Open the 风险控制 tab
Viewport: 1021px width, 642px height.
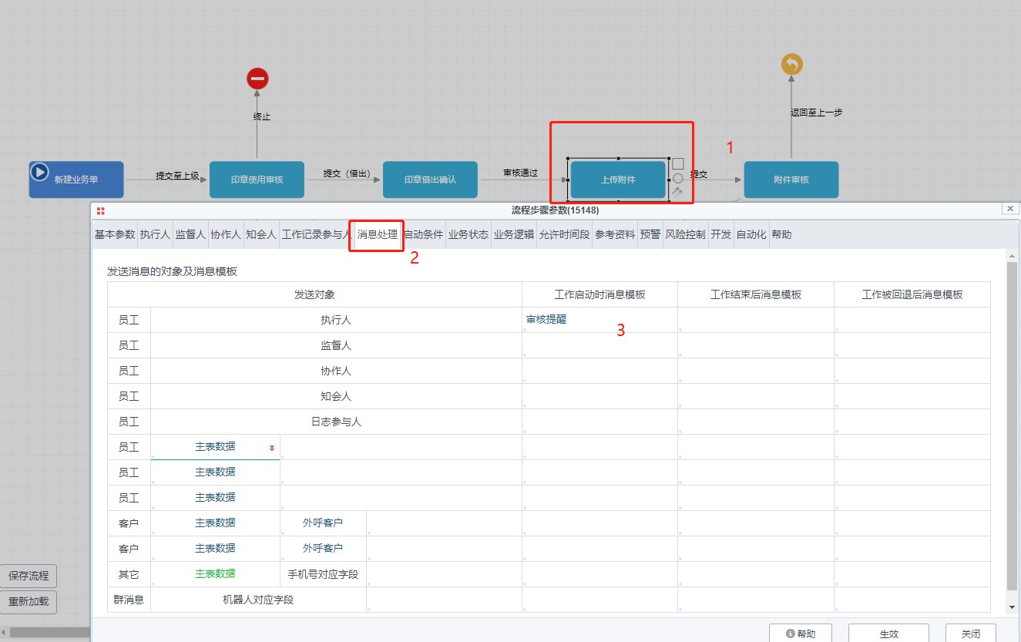tap(685, 234)
